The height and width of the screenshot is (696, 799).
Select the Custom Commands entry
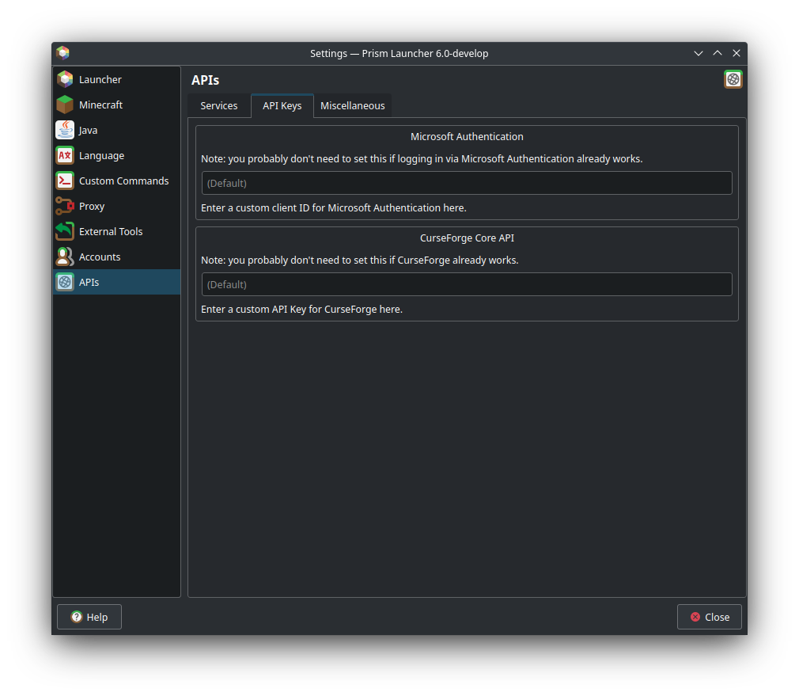(x=117, y=181)
